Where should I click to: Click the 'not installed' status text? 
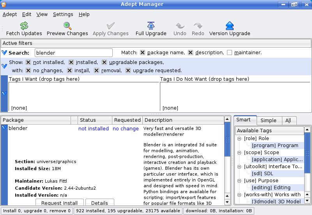[x=94, y=129]
